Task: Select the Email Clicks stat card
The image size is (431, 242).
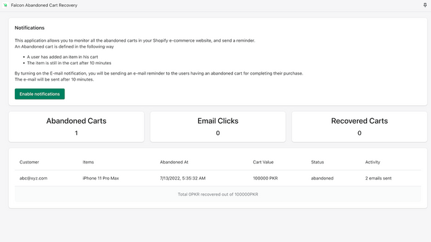Action: (x=218, y=127)
